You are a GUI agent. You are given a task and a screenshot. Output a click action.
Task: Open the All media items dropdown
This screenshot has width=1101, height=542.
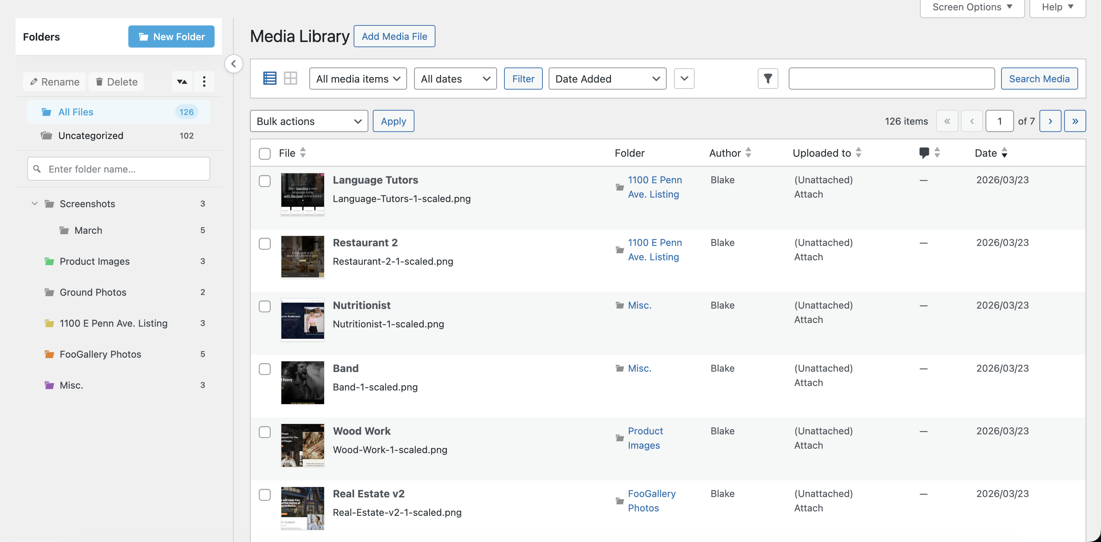358,78
